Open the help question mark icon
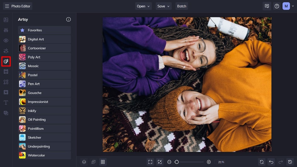This screenshot has width=297, height=167. pyautogui.click(x=277, y=6)
